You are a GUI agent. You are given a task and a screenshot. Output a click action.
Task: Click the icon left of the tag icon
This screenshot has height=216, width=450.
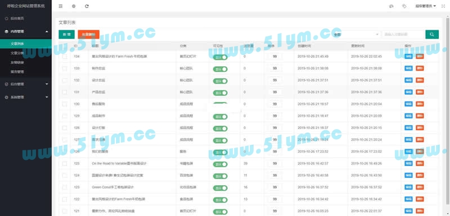pyautogui.click(x=391, y=6)
